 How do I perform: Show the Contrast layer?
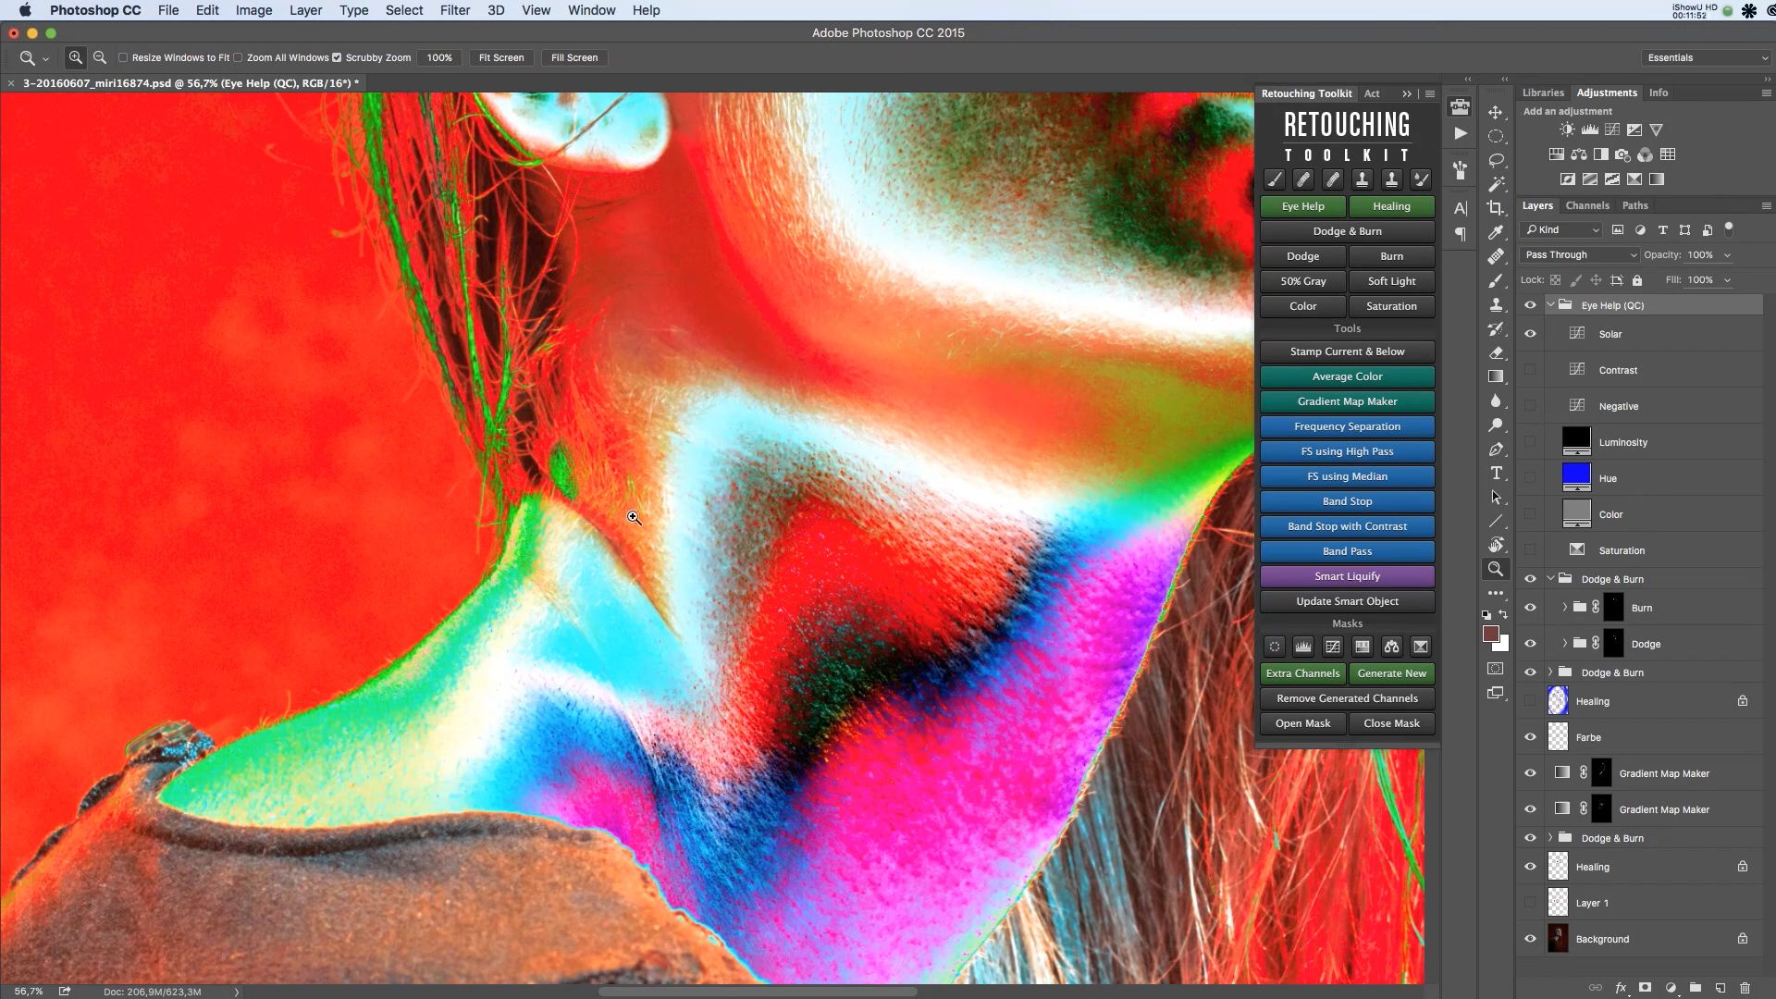pos(1530,370)
